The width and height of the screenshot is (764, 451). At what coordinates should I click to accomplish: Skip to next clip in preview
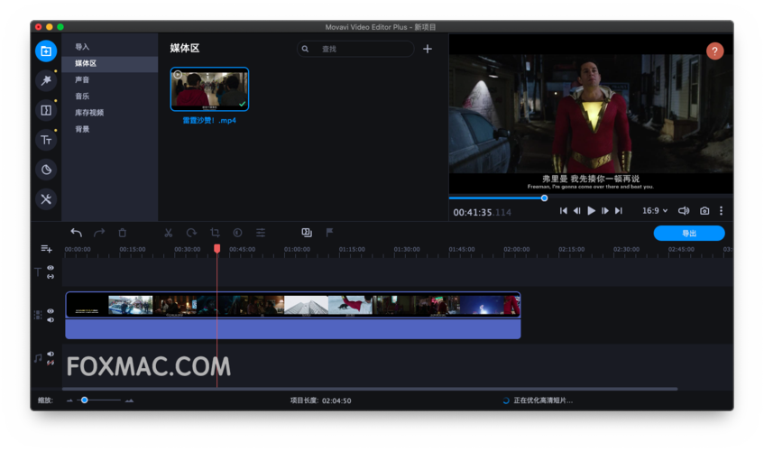[x=618, y=211]
